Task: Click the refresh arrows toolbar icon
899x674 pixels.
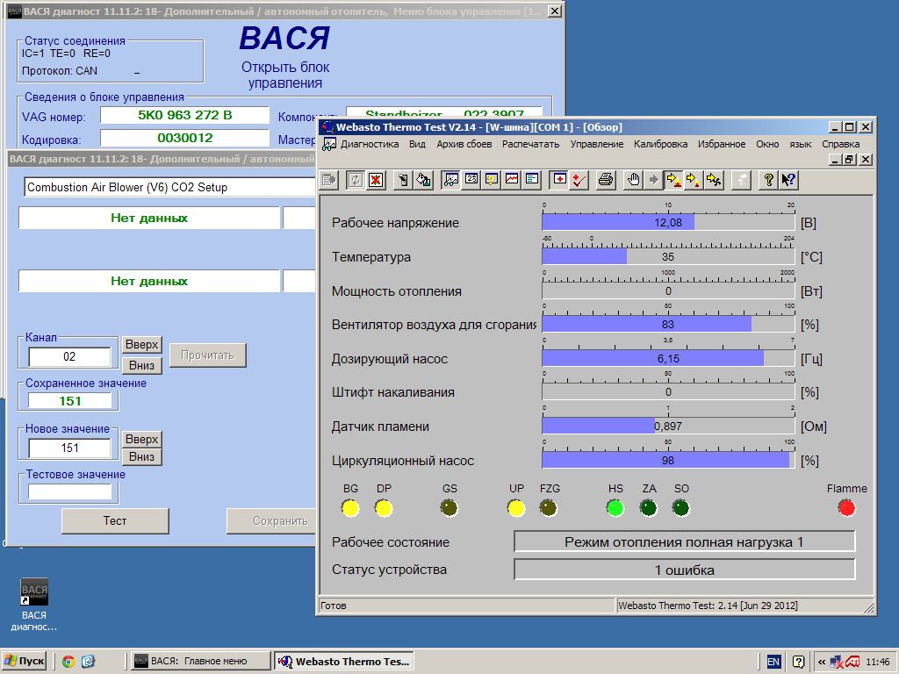Action: coord(356,180)
